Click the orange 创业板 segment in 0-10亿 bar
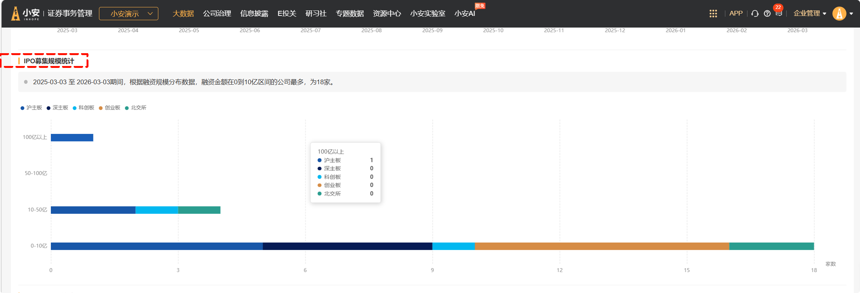The width and height of the screenshot is (860, 293). pos(602,246)
